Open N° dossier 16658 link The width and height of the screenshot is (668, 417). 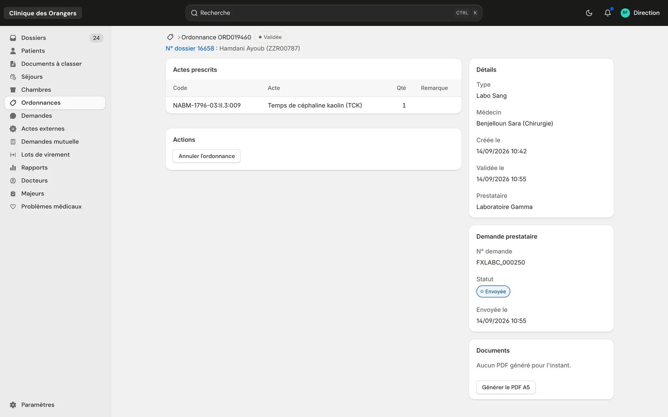190,48
